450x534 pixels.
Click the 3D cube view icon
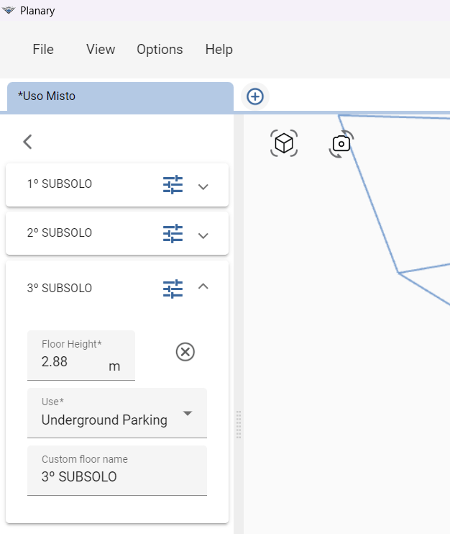[x=284, y=143]
